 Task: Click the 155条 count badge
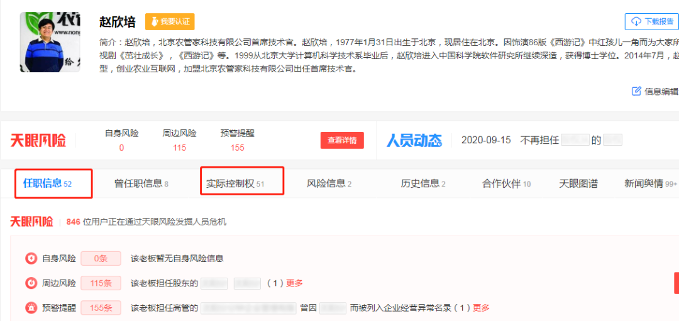(x=101, y=308)
